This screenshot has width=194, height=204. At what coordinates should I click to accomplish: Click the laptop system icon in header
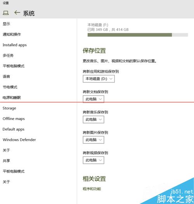[6, 13]
